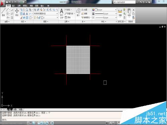Select the Ellipse tool in draw panel
Viewport: 167px width, 125px height.
(x=8, y=18)
